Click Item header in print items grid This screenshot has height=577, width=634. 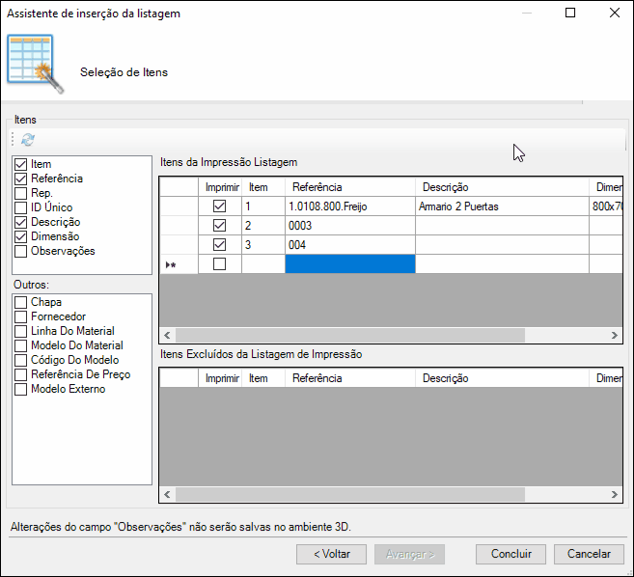click(263, 187)
